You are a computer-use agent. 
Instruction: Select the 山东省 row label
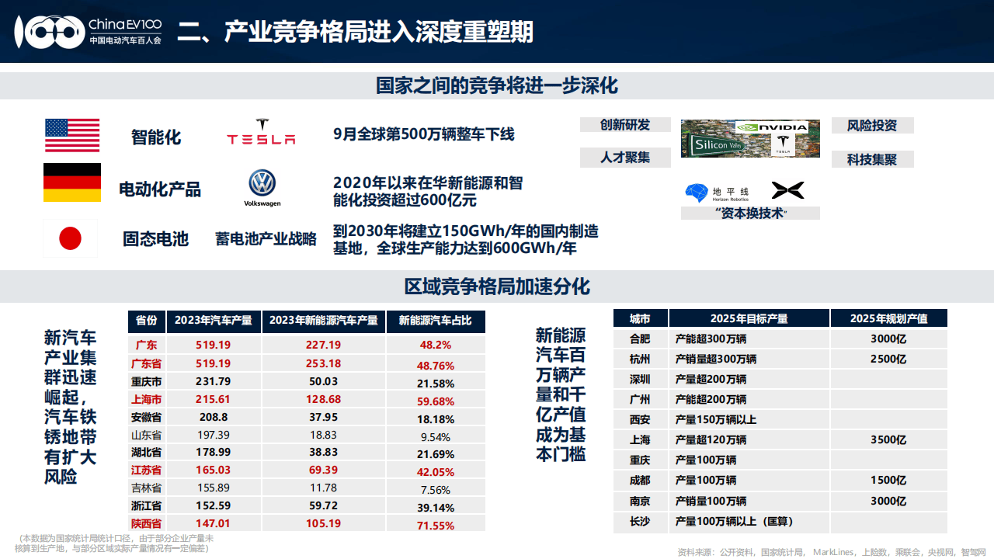[x=146, y=436]
